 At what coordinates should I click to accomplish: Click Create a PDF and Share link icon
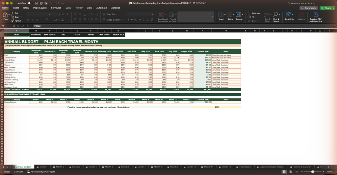[x=316, y=14]
